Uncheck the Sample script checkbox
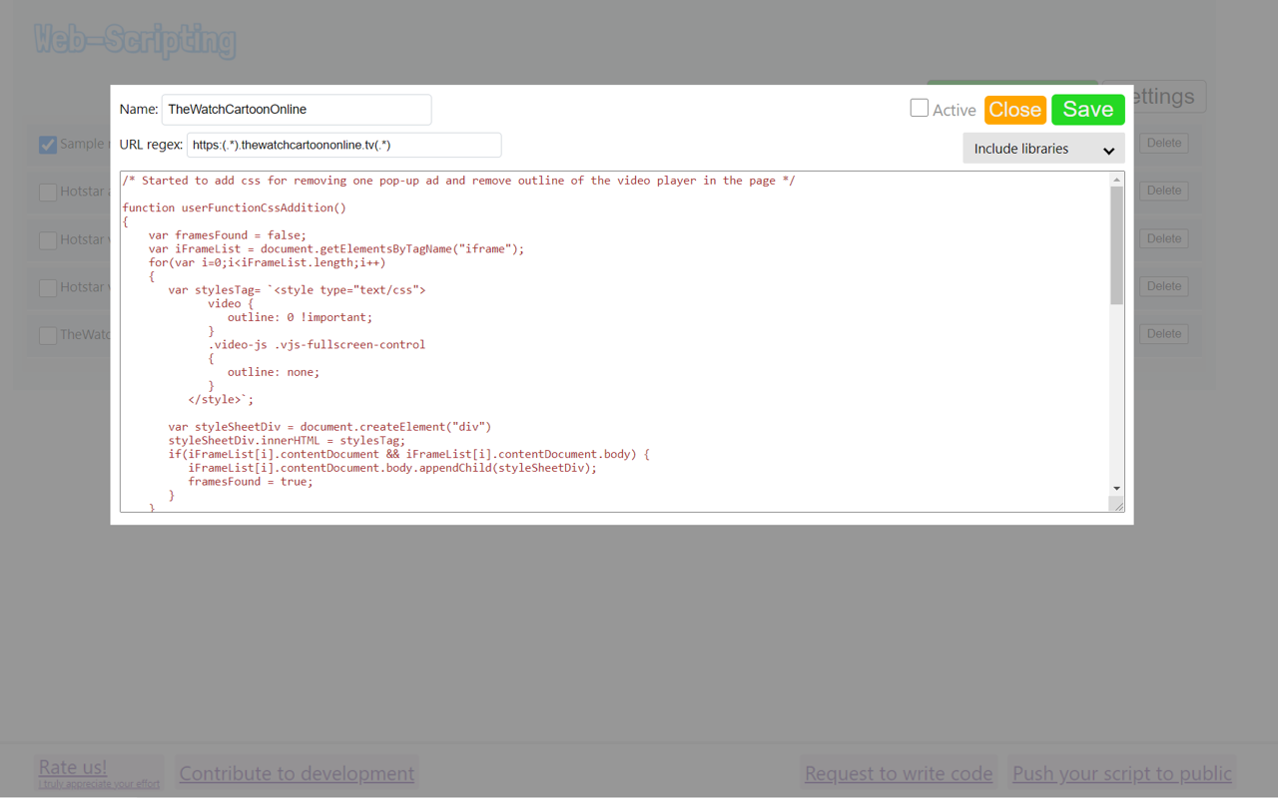 click(47, 144)
